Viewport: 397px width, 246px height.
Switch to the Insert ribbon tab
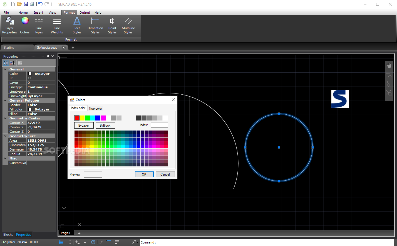click(38, 13)
